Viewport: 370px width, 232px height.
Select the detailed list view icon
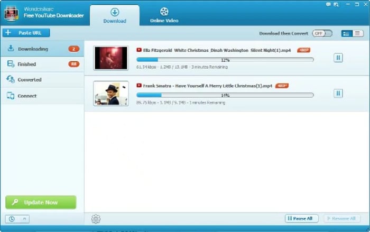(347, 33)
